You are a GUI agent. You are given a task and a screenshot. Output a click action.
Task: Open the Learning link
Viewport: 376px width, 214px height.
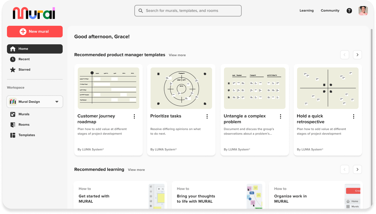tap(307, 11)
